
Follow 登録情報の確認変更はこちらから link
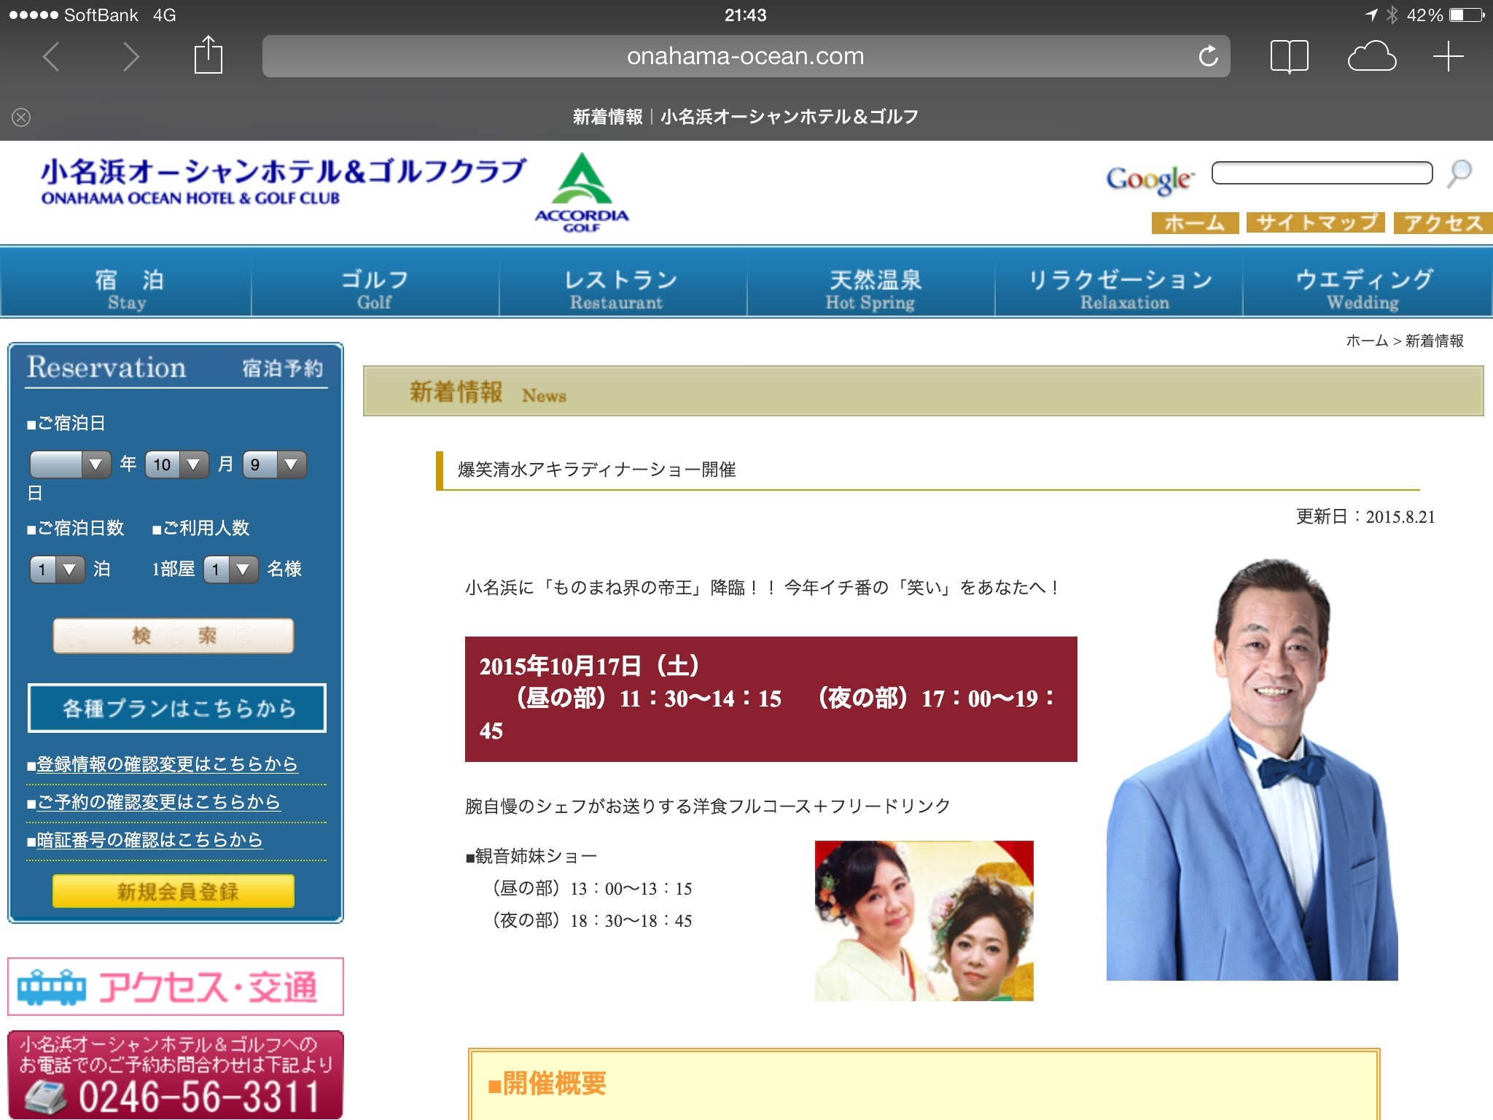point(167,763)
